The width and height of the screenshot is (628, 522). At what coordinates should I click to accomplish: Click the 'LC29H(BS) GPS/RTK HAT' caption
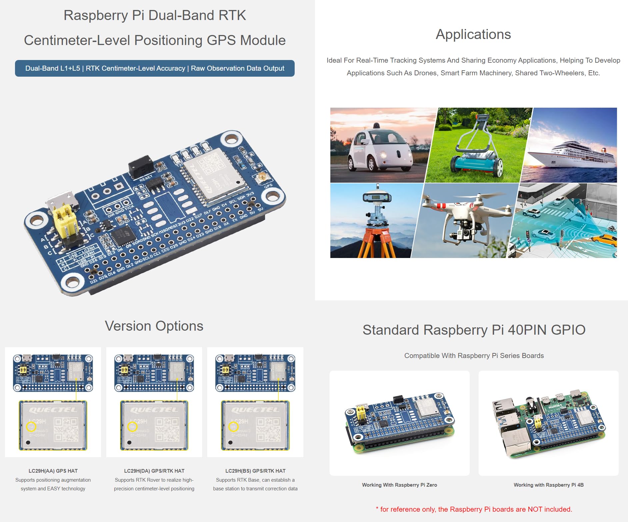(255, 471)
